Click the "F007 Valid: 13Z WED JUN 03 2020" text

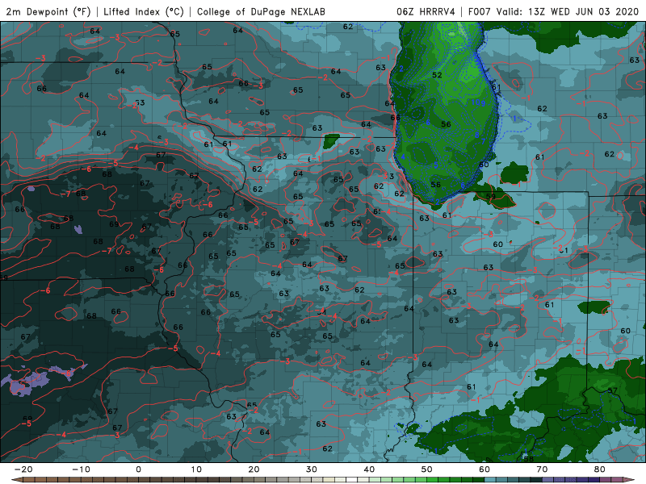click(x=553, y=11)
